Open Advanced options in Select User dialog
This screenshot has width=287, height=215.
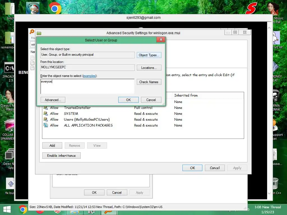(x=53, y=100)
